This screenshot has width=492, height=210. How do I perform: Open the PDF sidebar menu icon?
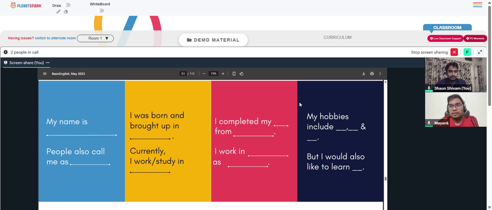[x=45, y=74]
